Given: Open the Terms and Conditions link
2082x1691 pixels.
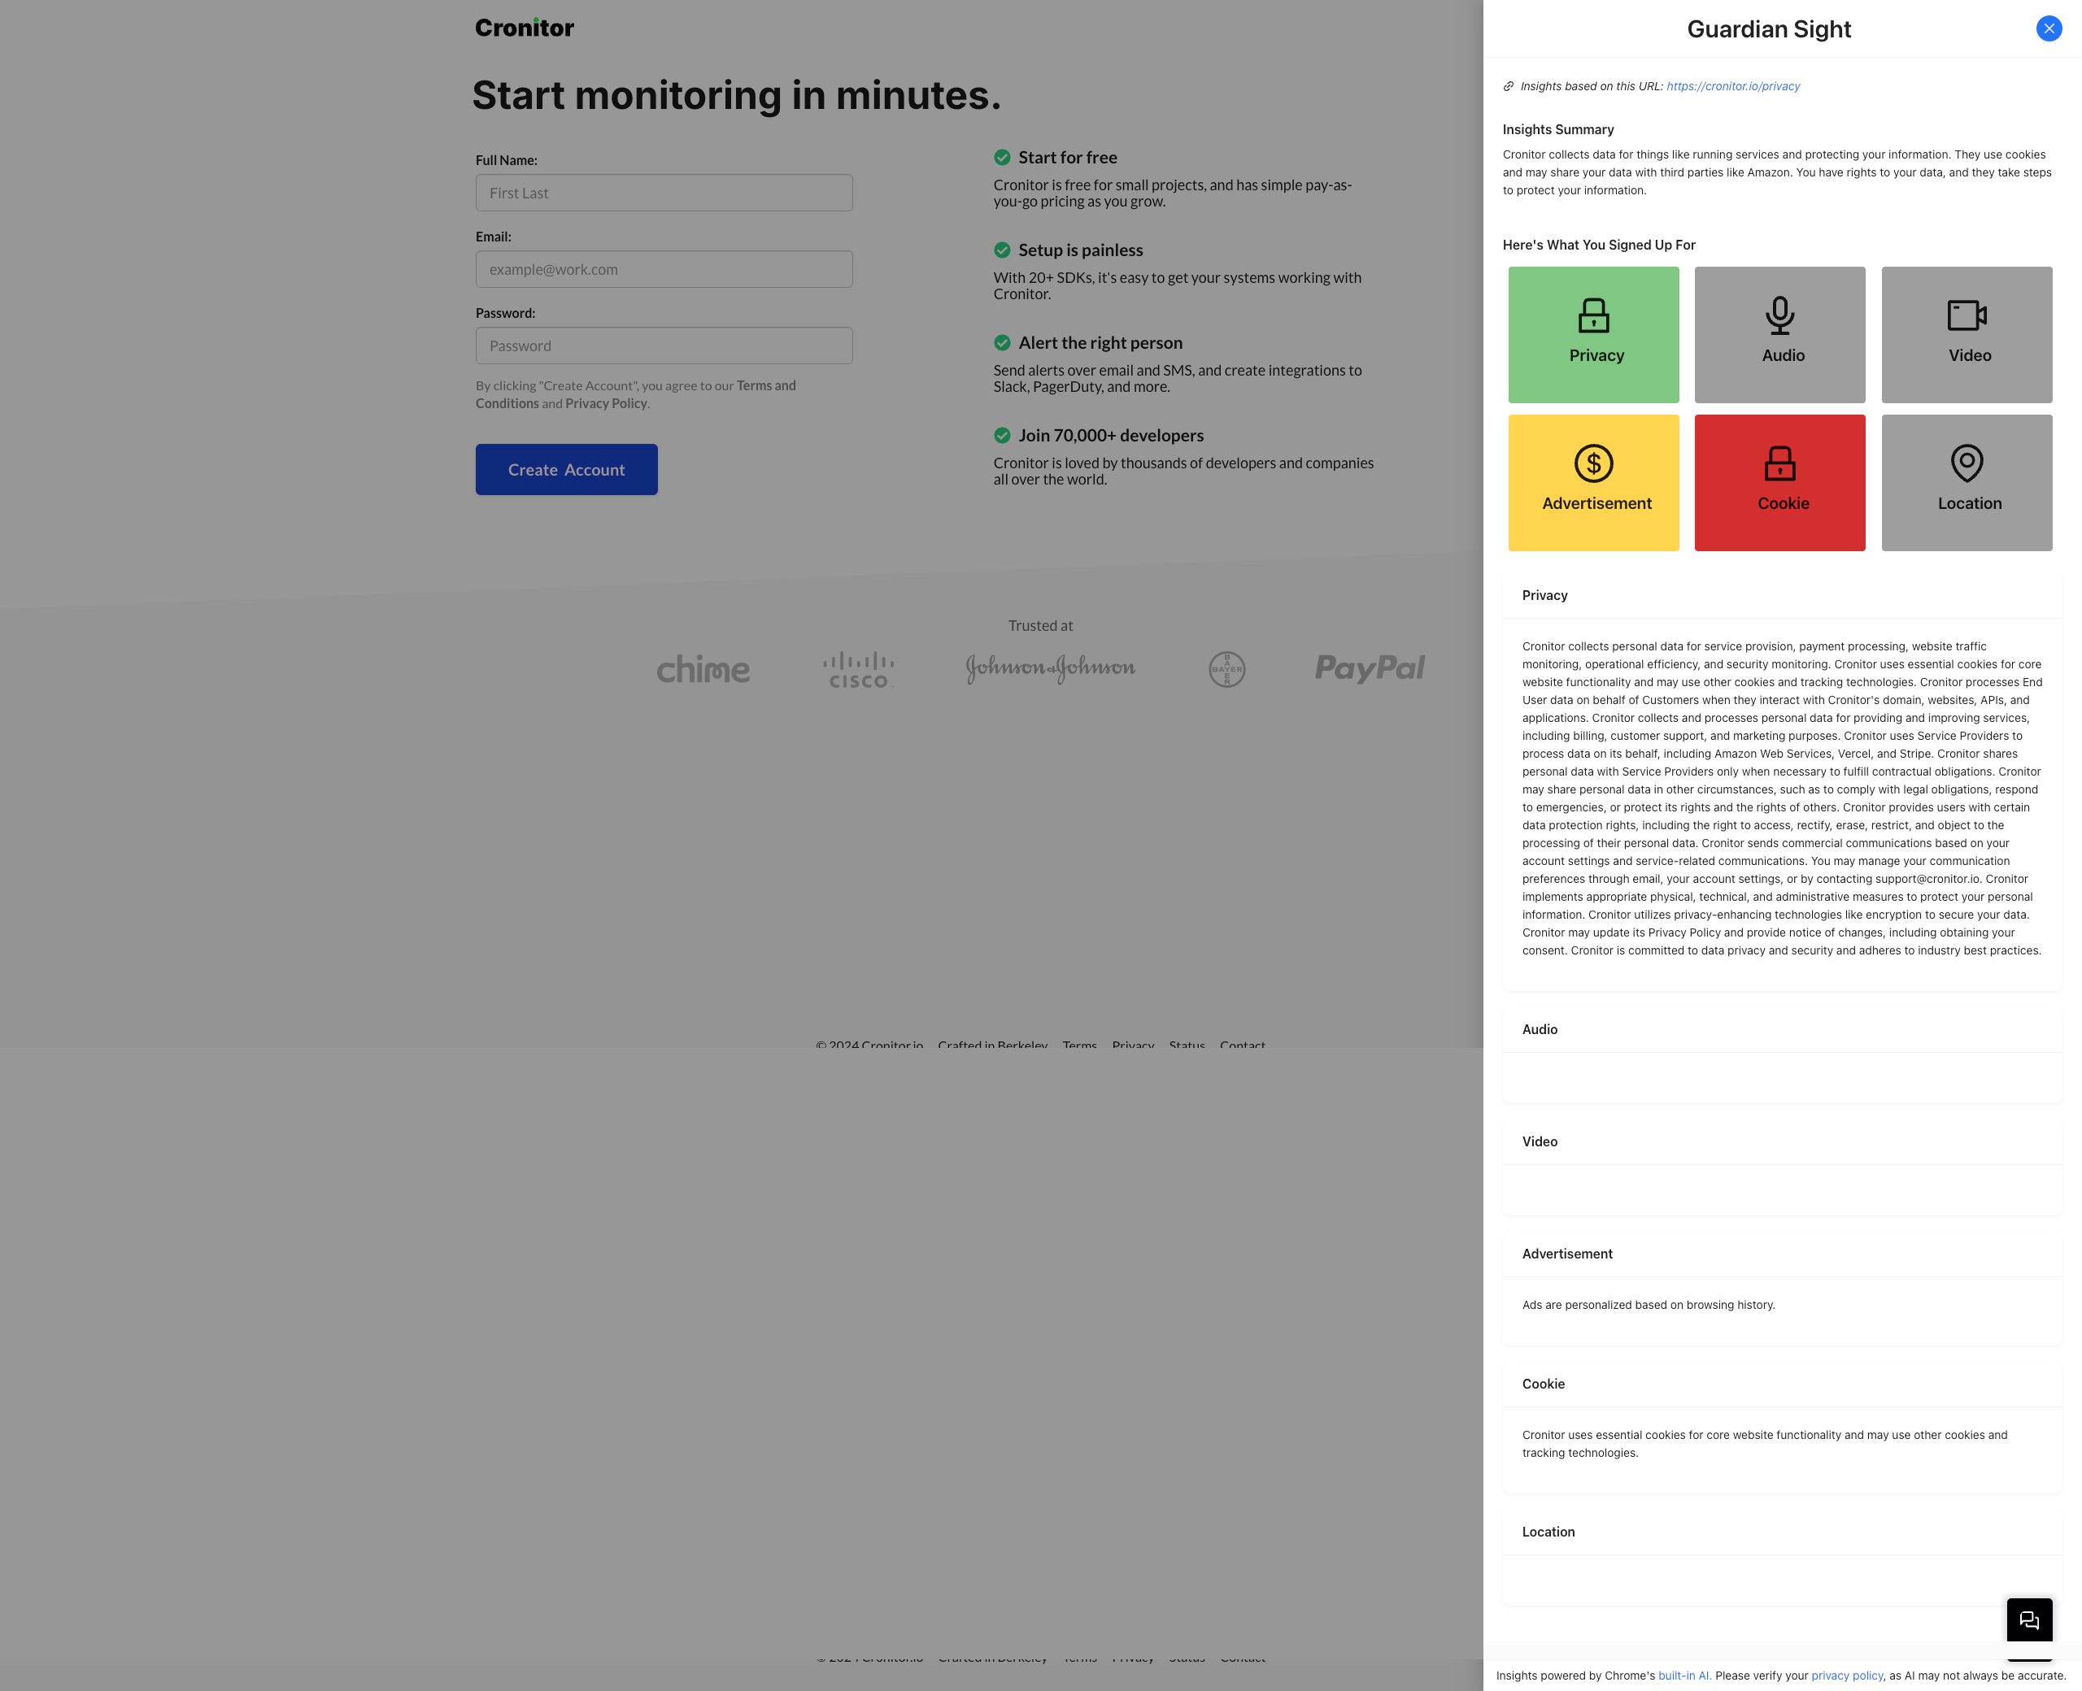Looking at the screenshot, I should [x=766, y=385].
